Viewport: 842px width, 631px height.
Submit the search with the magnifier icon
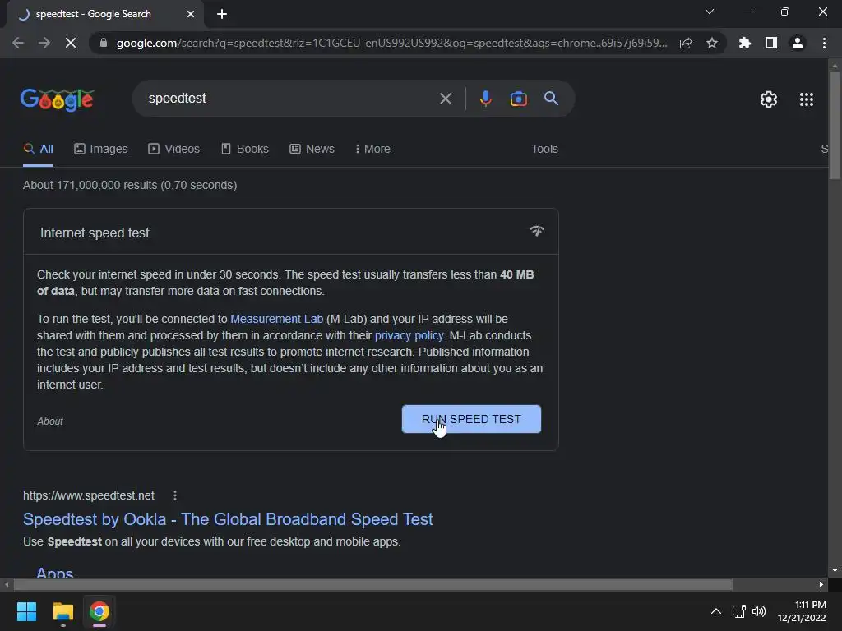pos(551,99)
